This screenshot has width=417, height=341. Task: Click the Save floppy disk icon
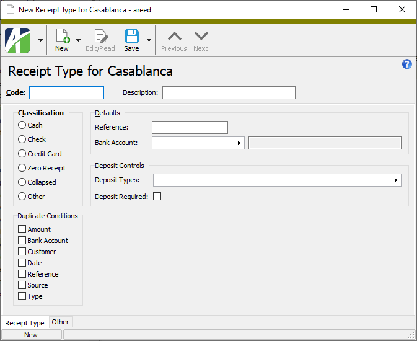(x=131, y=36)
